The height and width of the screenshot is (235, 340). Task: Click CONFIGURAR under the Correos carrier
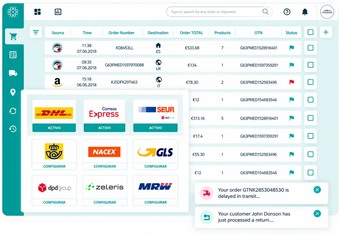point(54,167)
